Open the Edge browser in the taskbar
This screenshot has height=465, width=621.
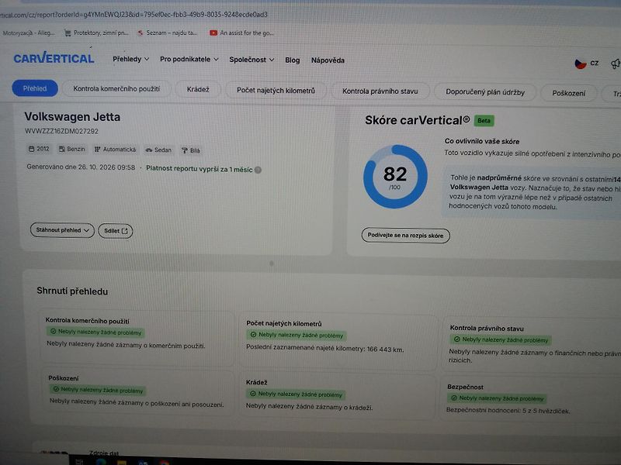coord(101,462)
